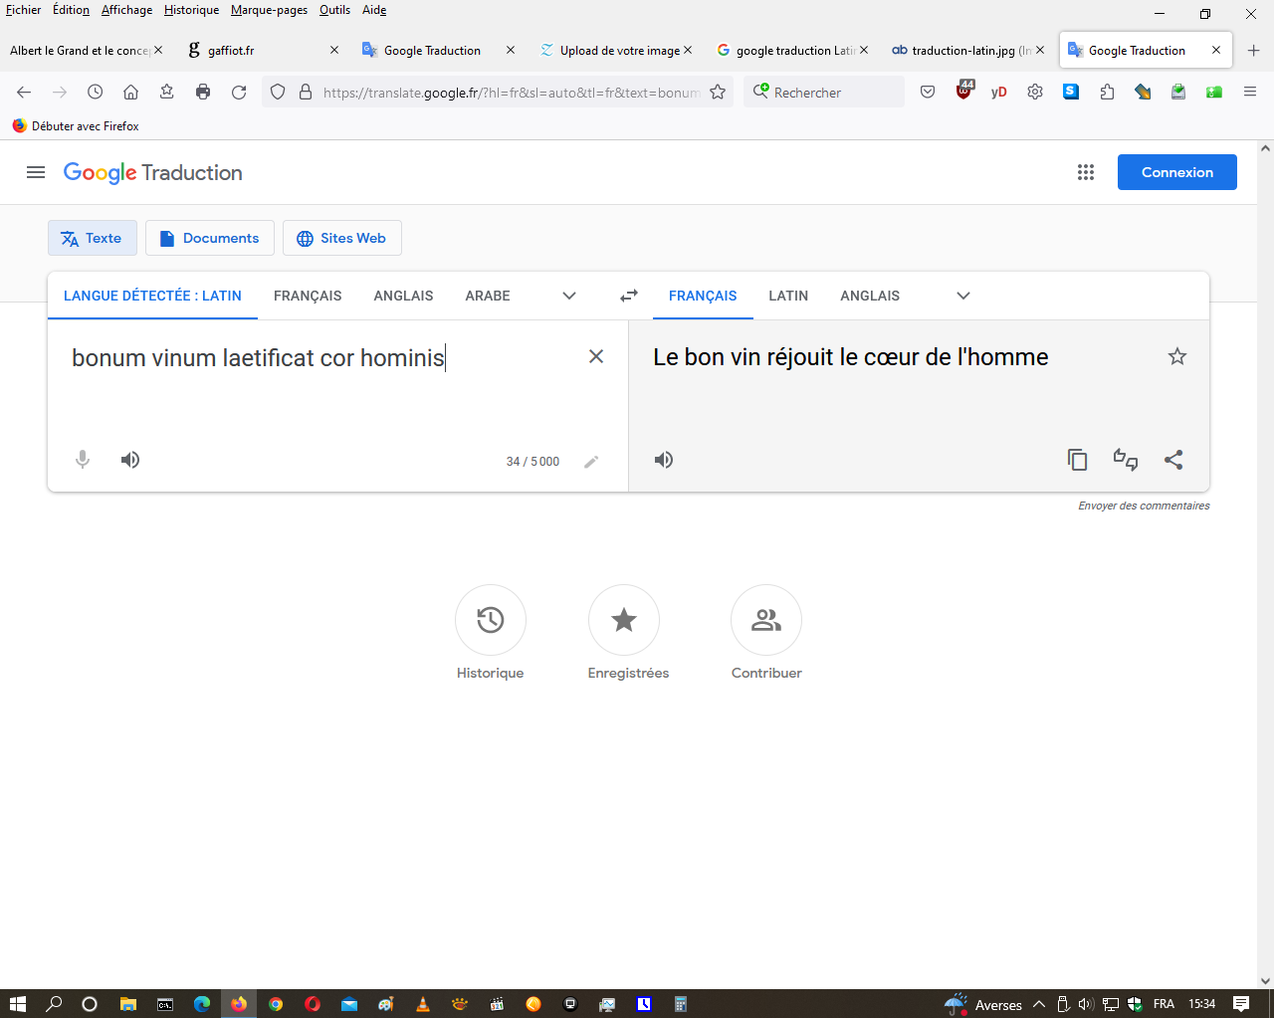Open the Marque-pages menu
Screen dimensions: 1275x1018
pos(269,10)
